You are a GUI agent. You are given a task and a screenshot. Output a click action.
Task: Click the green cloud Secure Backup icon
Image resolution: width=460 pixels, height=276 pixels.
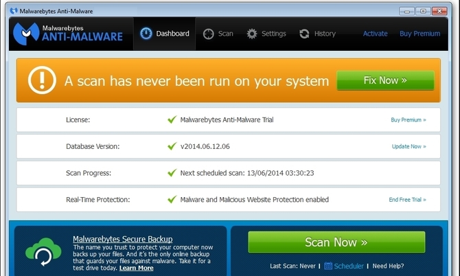point(43,252)
